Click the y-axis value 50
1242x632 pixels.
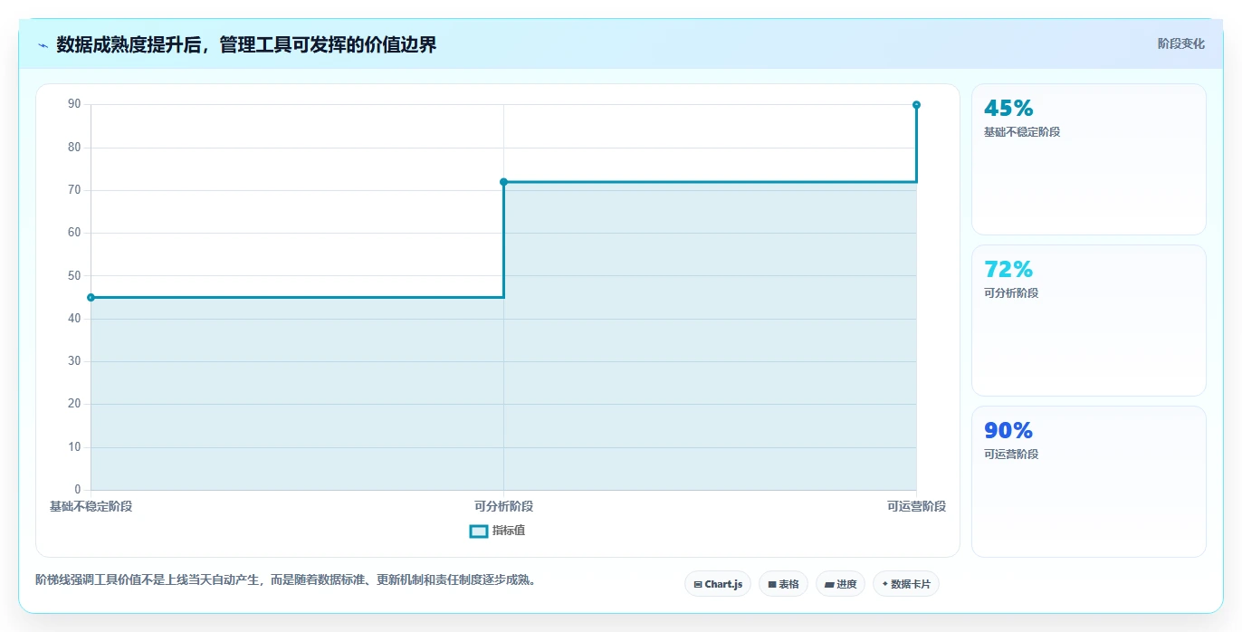click(74, 275)
